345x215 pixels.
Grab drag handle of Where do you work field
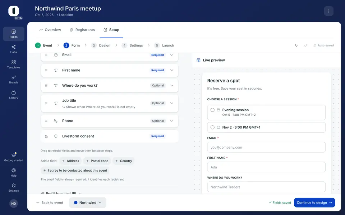46,86
